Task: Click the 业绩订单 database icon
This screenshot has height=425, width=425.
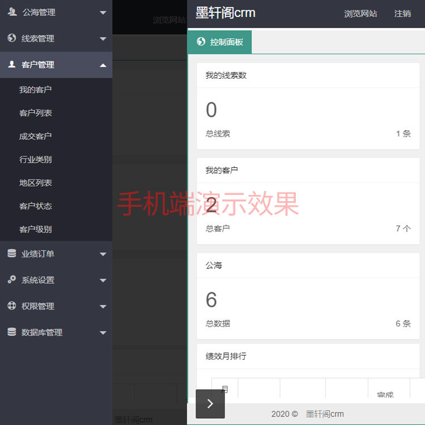Action: (12, 253)
